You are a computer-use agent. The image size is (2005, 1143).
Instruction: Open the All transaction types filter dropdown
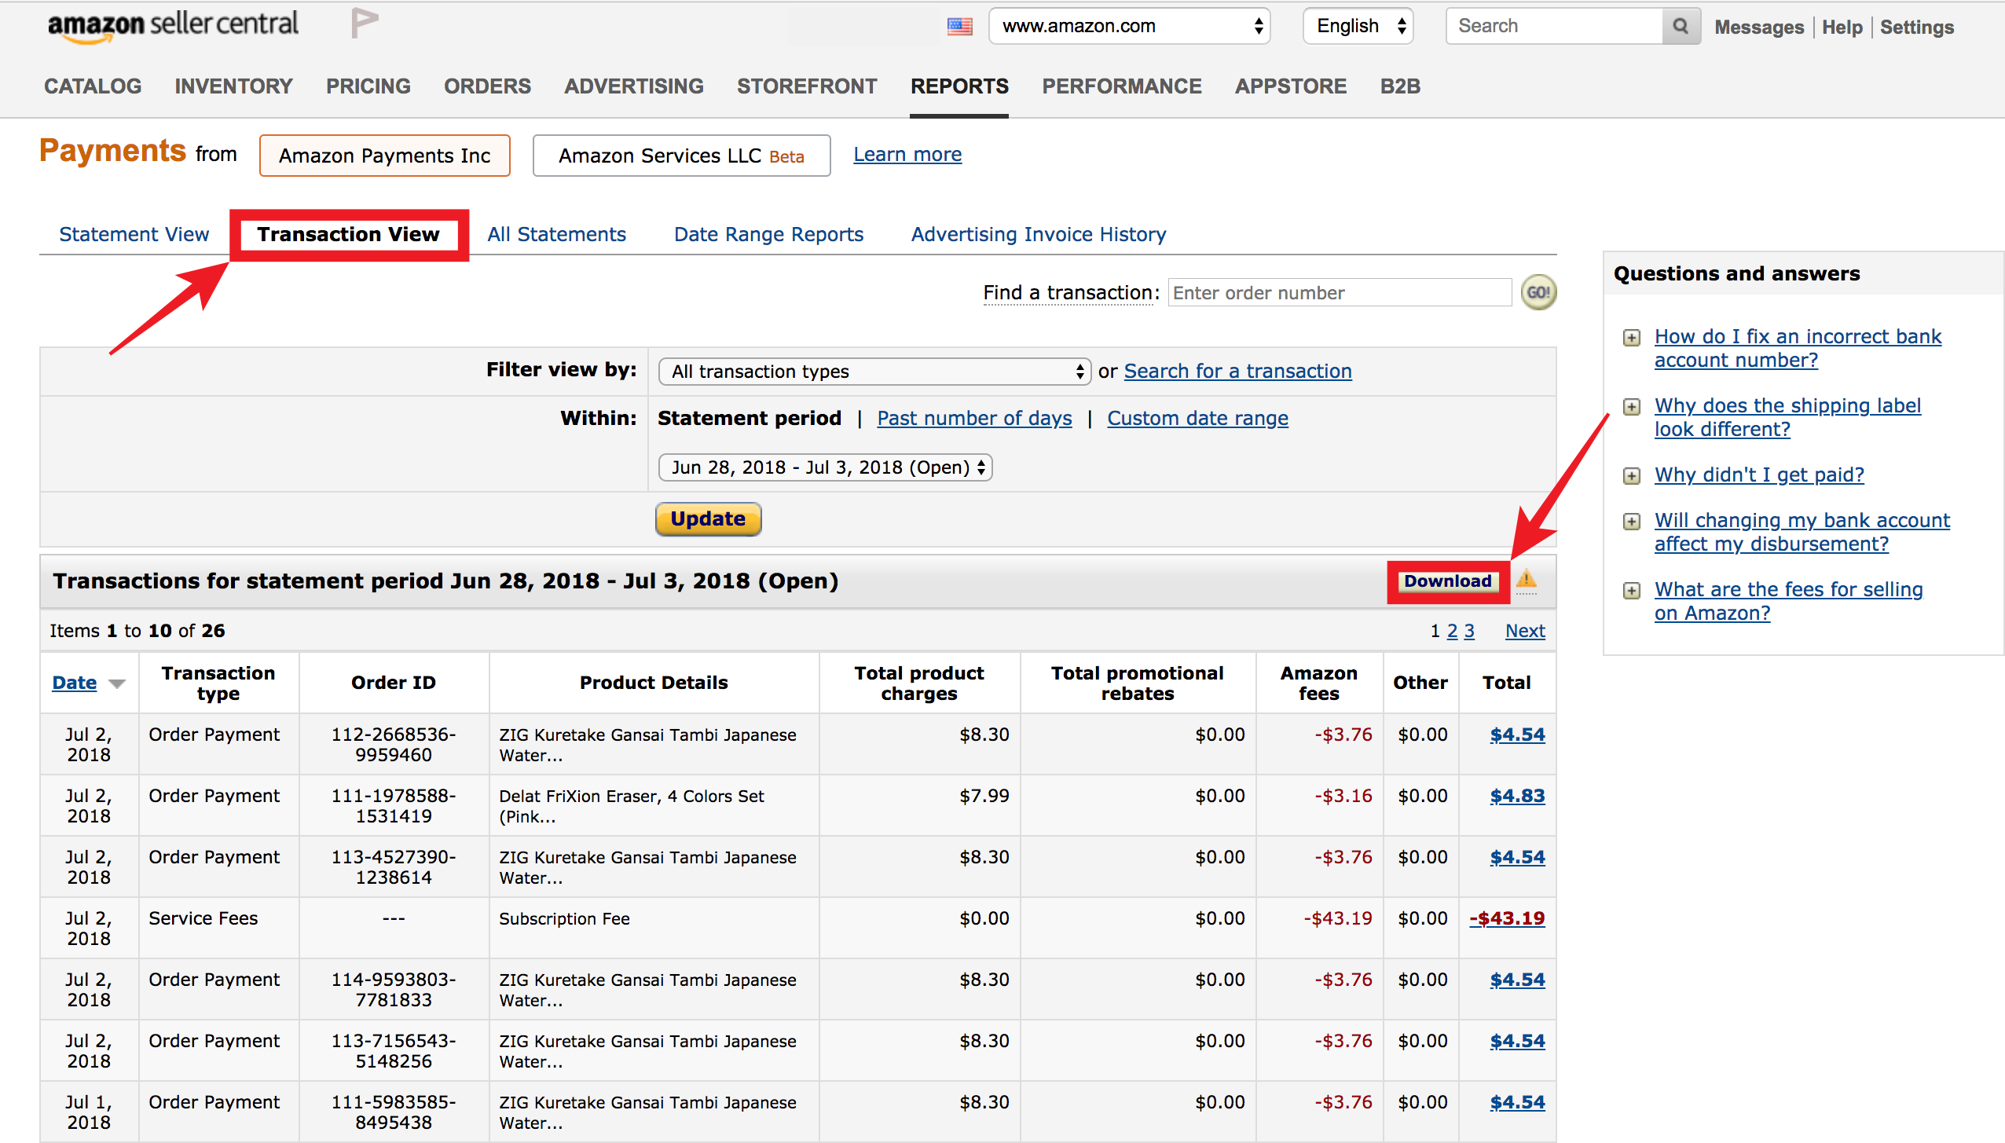pyautogui.click(x=874, y=371)
